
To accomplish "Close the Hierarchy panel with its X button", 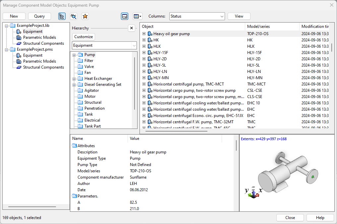I will (132, 28).
